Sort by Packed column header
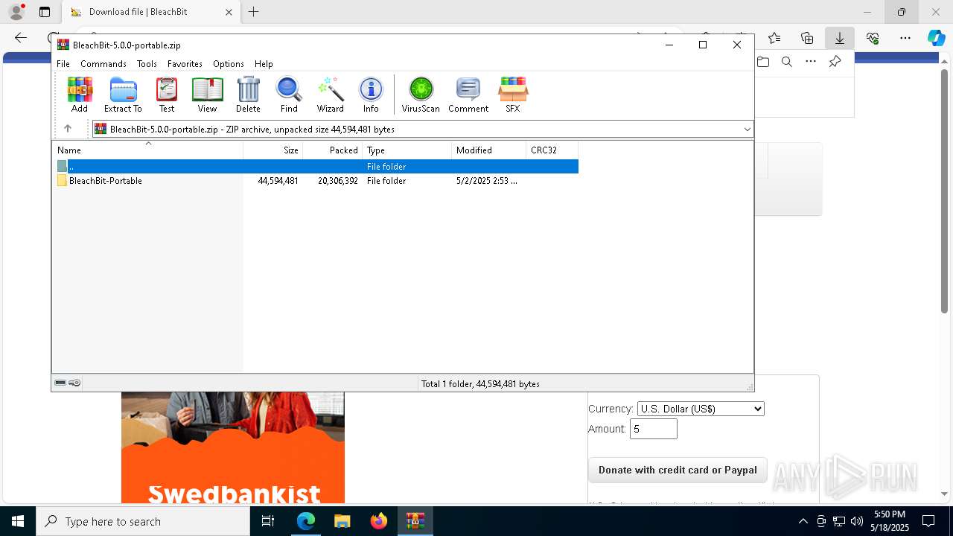Image resolution: width=953 pixels, height=536 pixels. [x=332, y=150]
